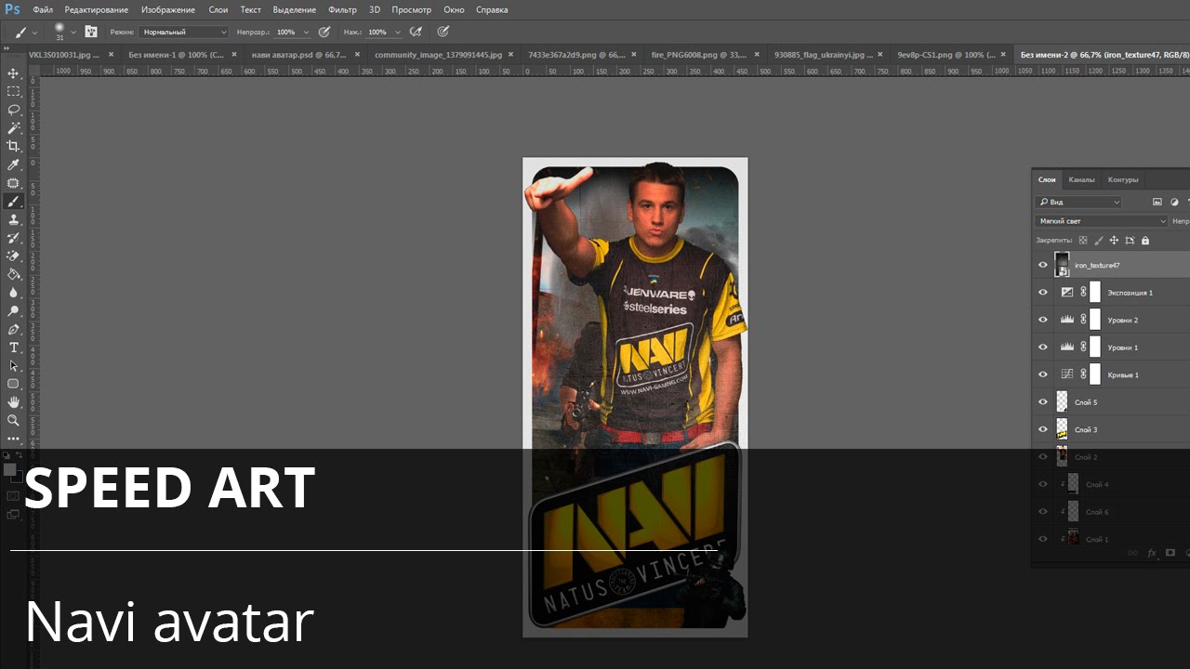Select the Слой 3 layer thumbnail

[1062, 429]
